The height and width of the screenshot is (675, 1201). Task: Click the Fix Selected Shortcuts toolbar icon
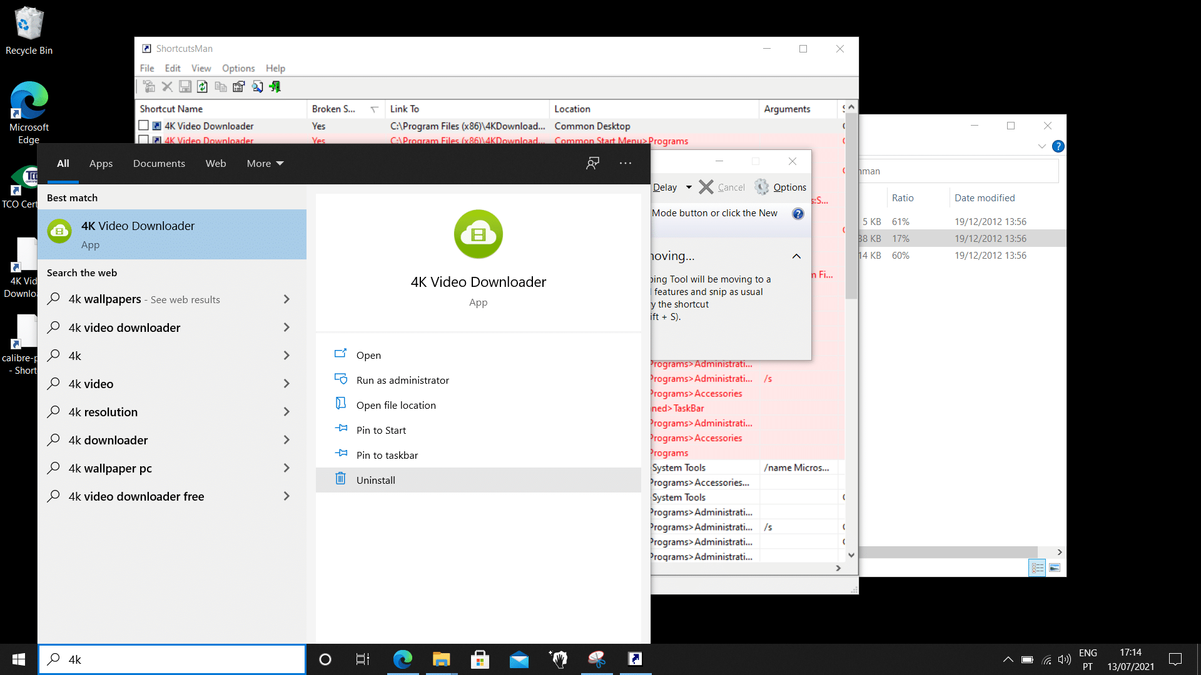coord(149,87)
